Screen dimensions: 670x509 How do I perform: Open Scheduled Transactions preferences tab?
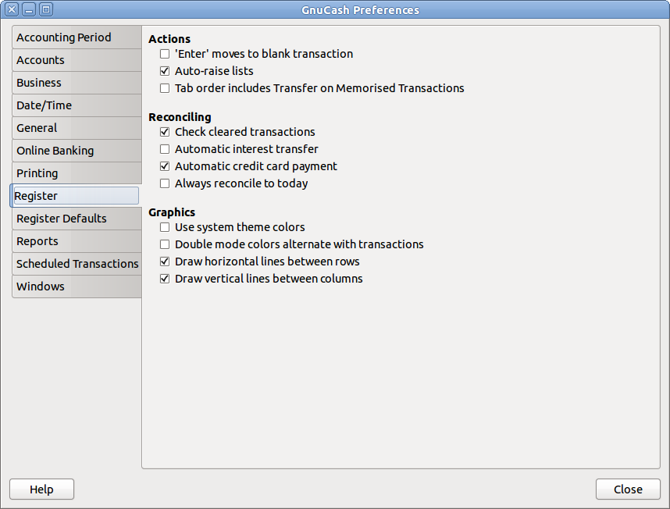tap(77, 264)
